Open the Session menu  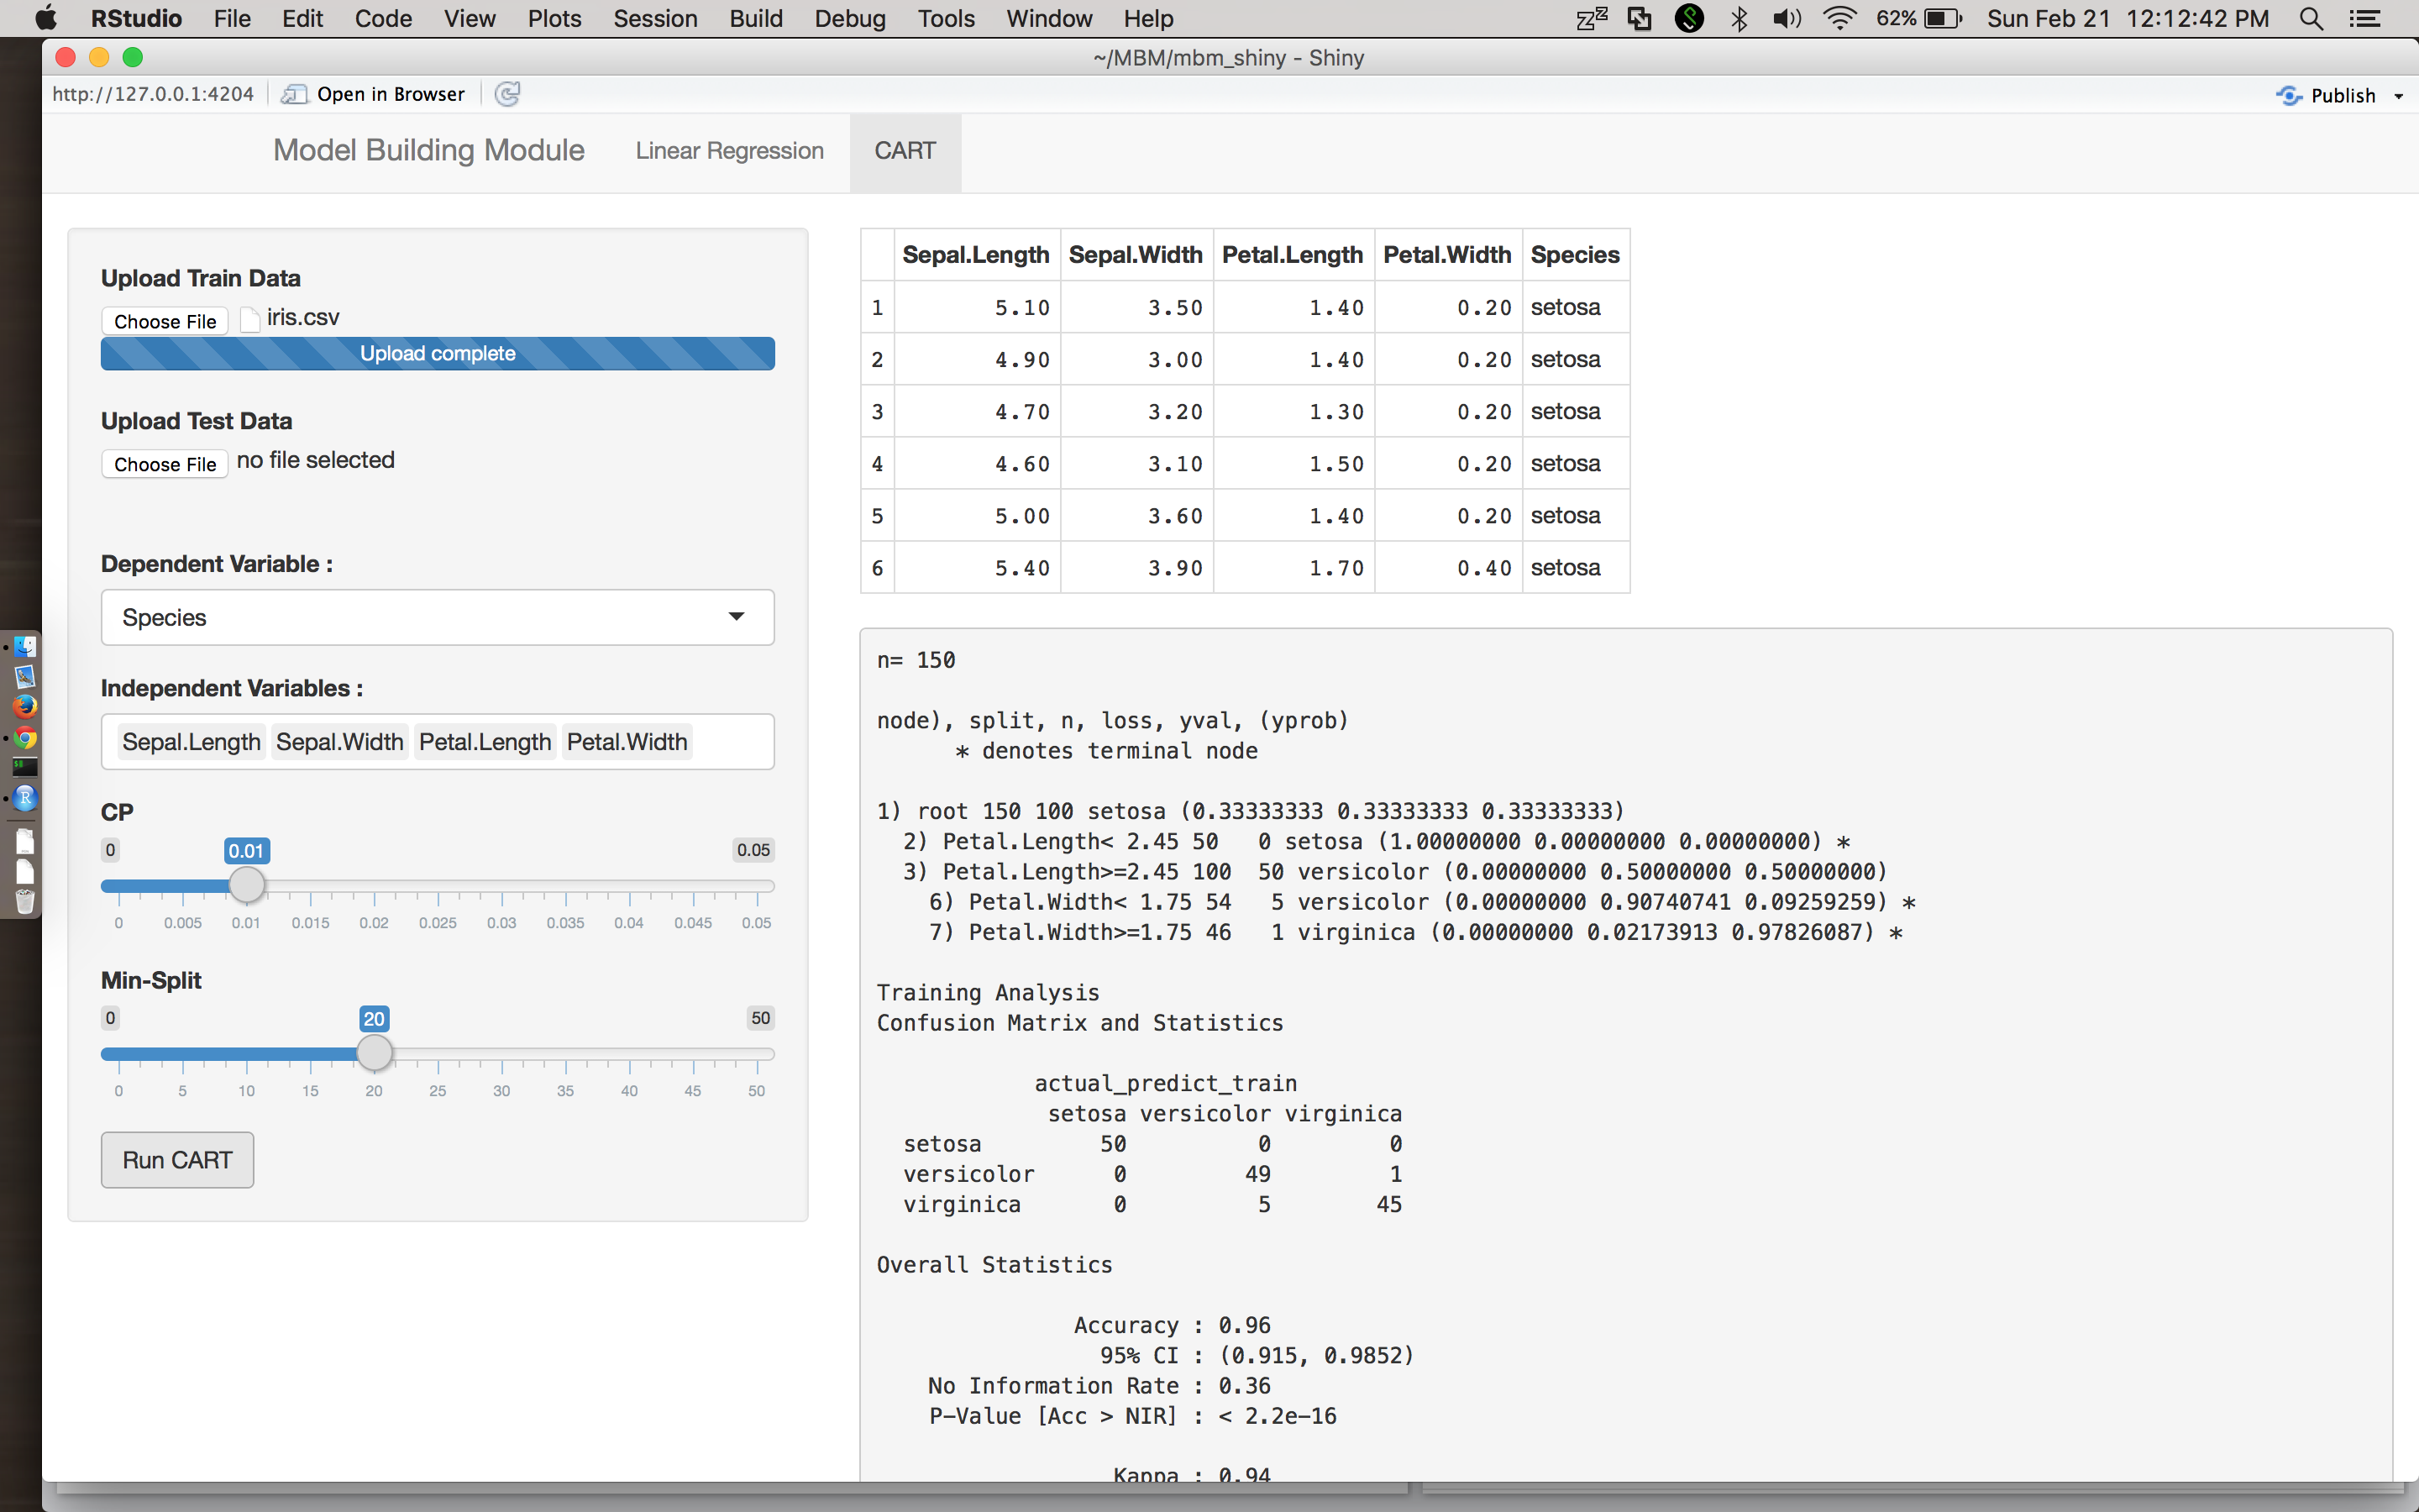pos(655,18)
